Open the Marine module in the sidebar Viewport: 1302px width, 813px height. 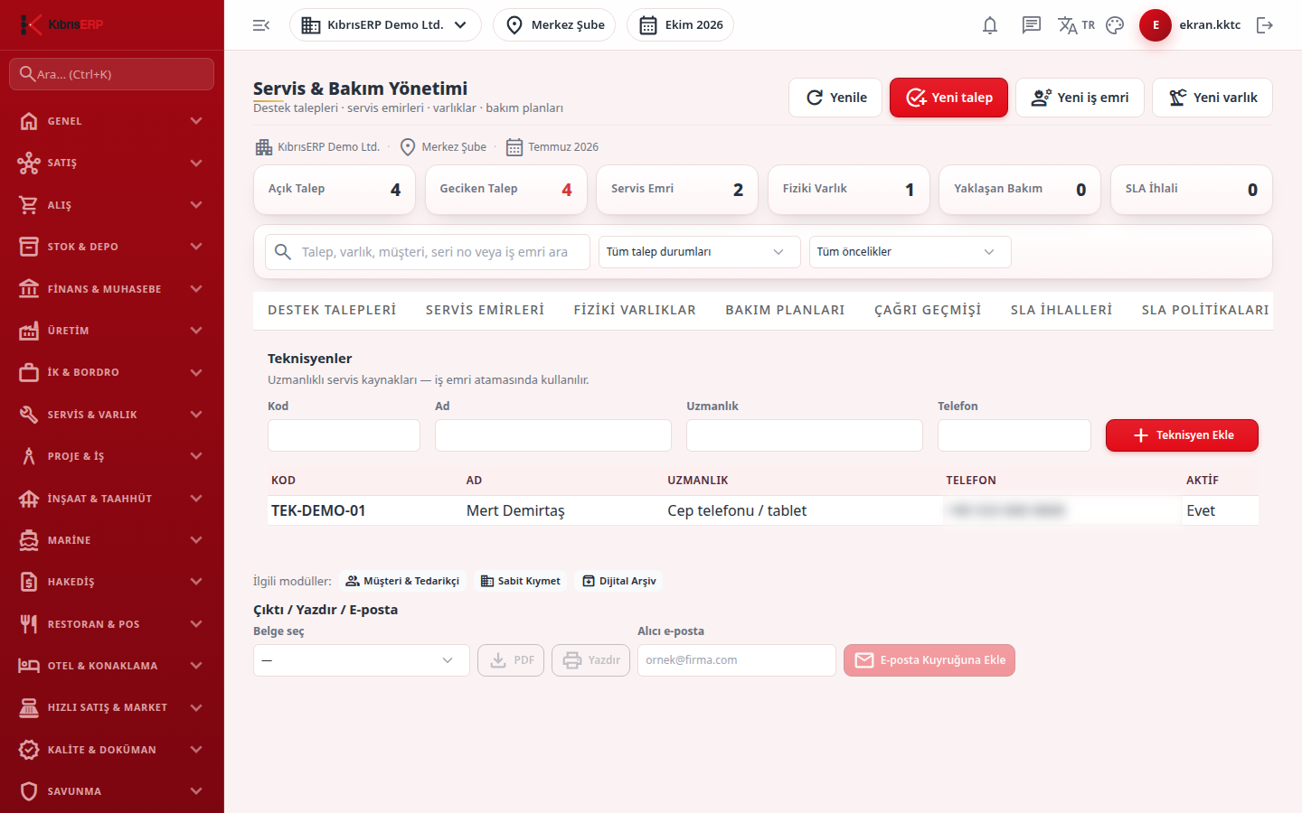(x=111, y=540)
